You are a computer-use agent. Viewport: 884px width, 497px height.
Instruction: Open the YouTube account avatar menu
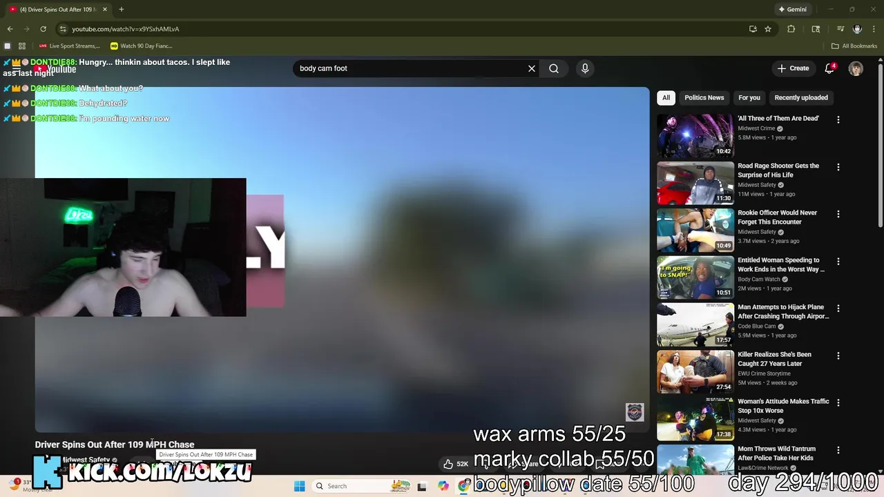point(856,68)
